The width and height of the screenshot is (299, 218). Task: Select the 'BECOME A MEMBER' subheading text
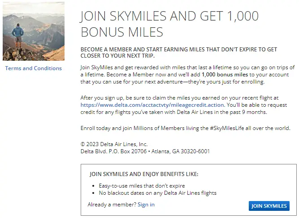[179, 52]
